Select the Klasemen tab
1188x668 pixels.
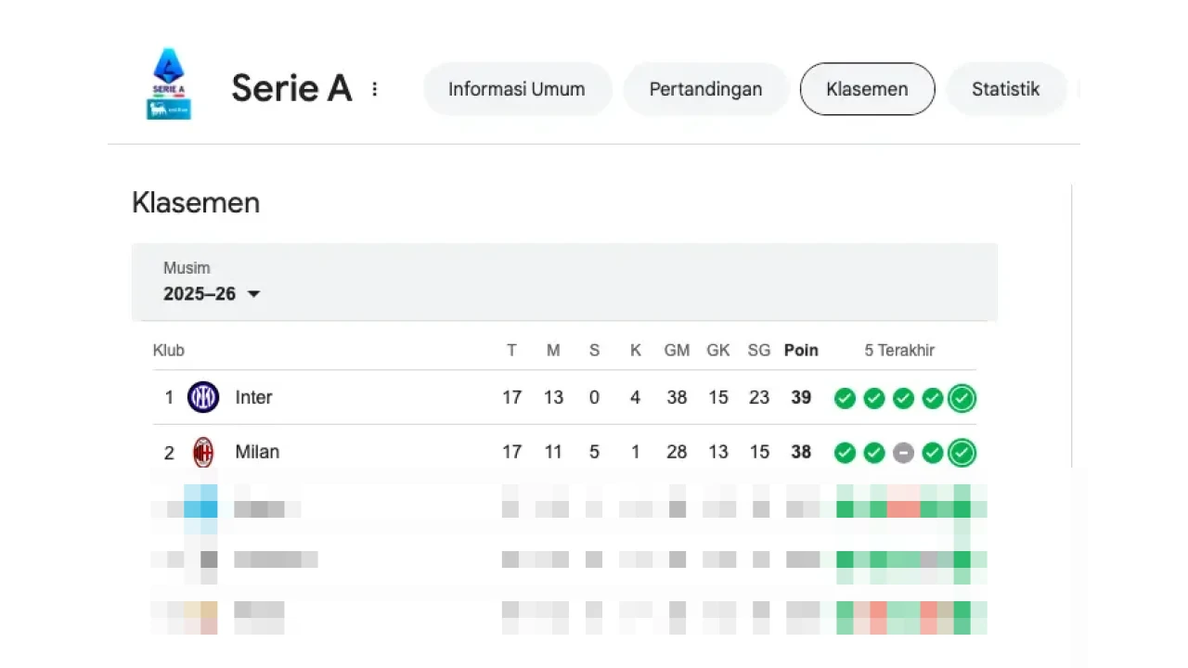(x=867, y=89)
